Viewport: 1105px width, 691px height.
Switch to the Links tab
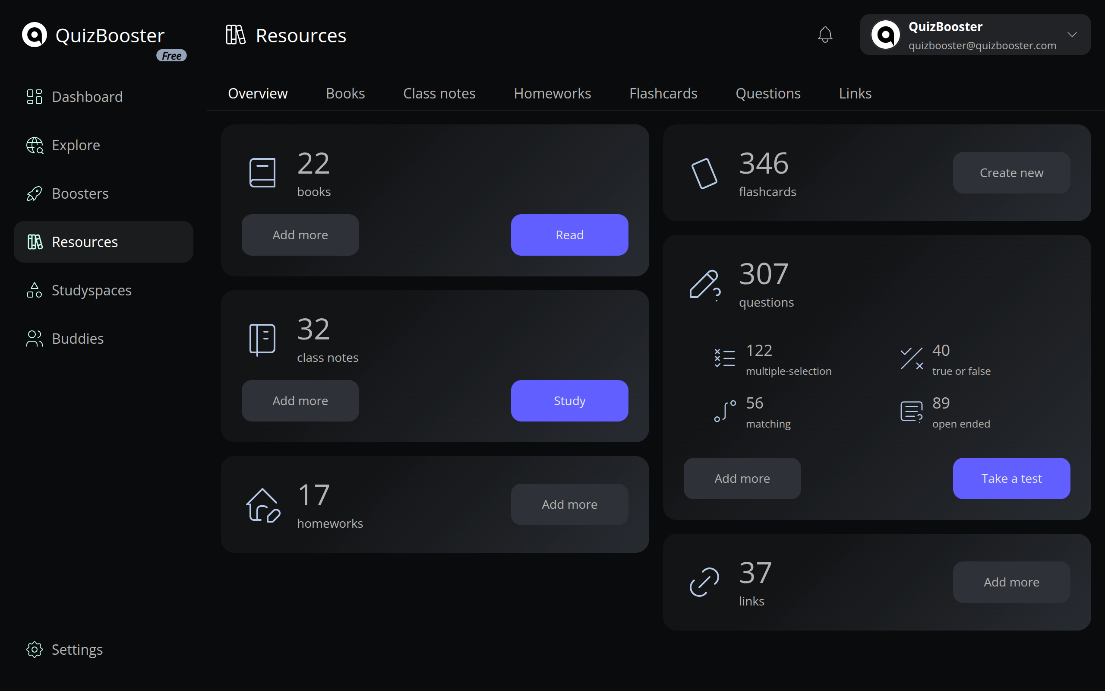(x=855, y=93)
